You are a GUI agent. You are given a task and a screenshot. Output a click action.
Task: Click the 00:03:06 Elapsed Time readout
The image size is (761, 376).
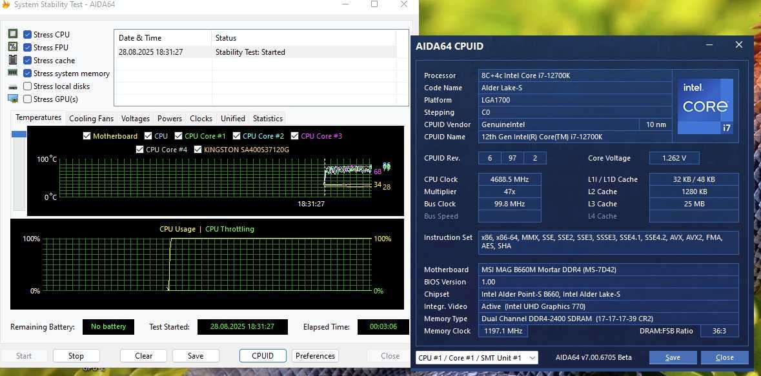(383, 326)
